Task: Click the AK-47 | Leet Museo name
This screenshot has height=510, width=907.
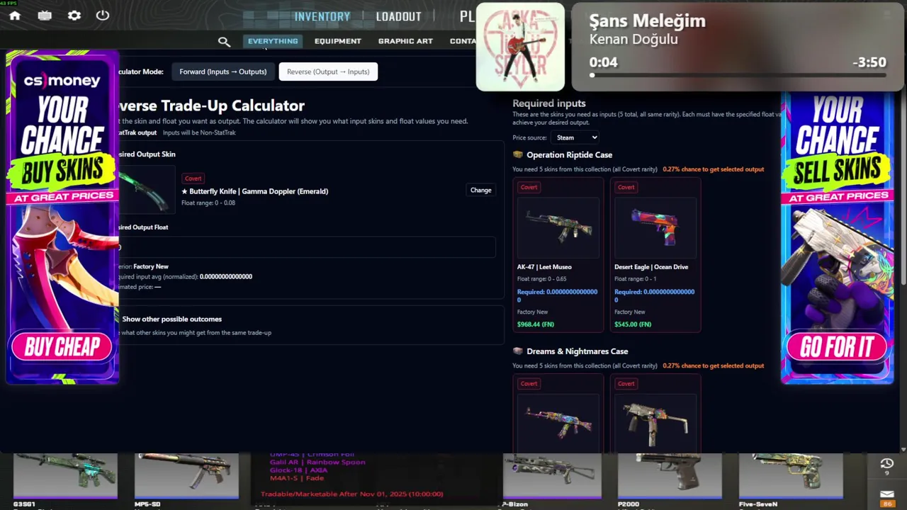Action: 544,267
